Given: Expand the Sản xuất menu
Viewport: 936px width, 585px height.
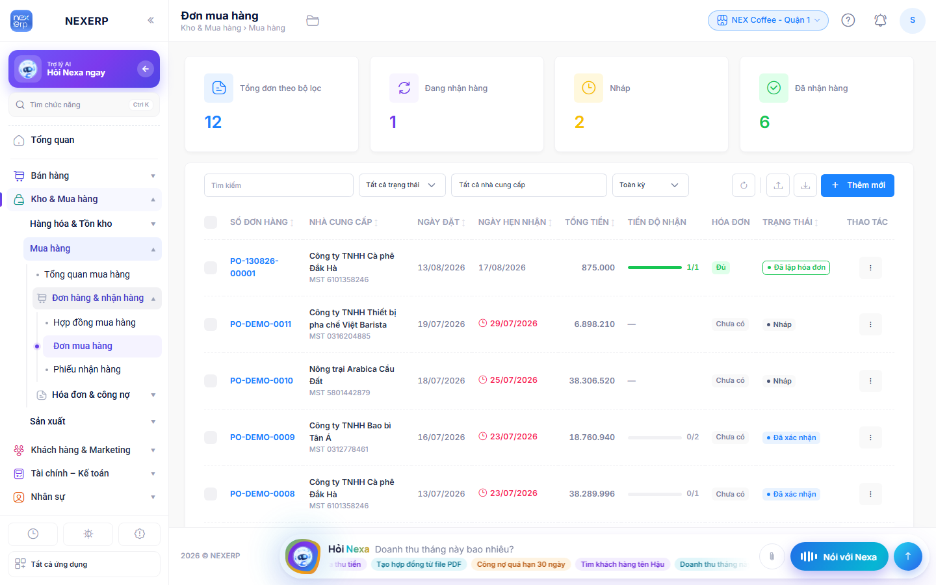Looking at the screenshot, I should [x=92, y=421].
